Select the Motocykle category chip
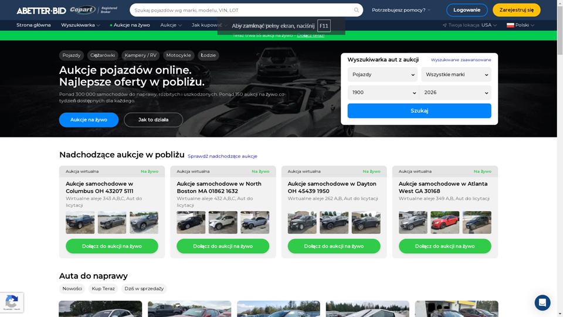Image resolution: width=563 pixels, height=317 pixels. 178,55
